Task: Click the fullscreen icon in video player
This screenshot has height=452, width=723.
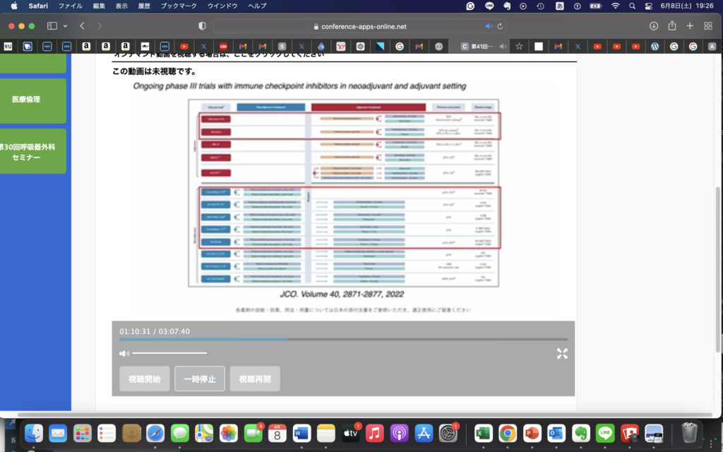Action: tap(562, 354)
